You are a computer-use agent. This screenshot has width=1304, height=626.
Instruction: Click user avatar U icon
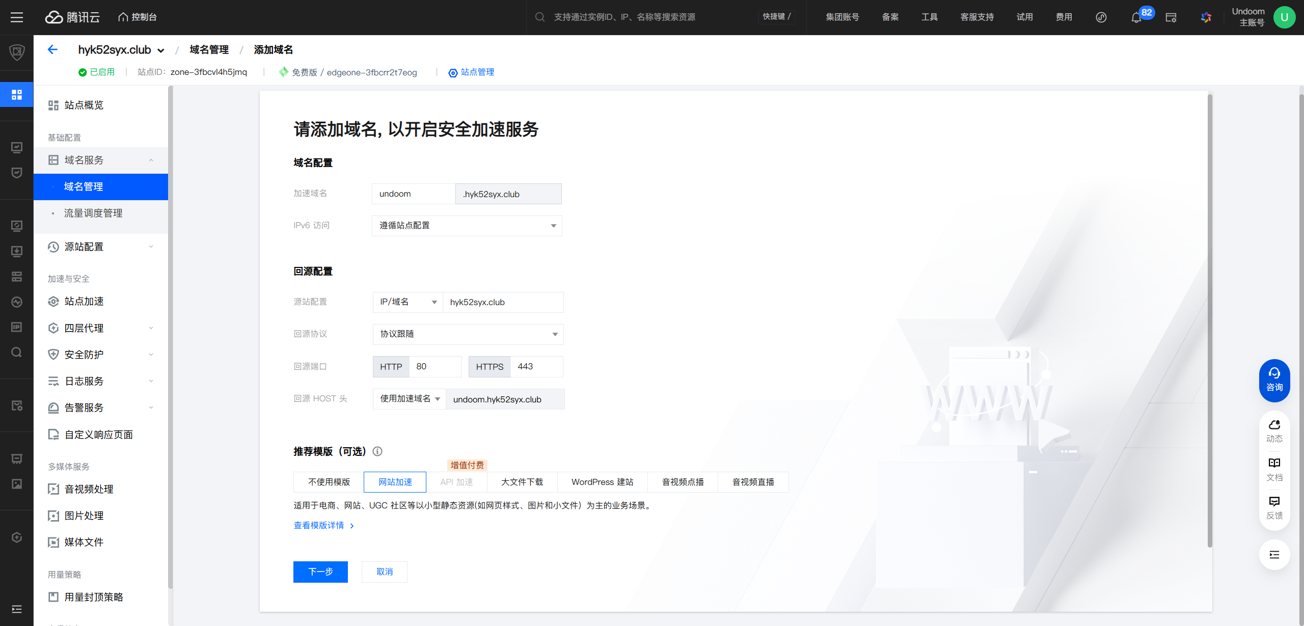pos(1284,17)
